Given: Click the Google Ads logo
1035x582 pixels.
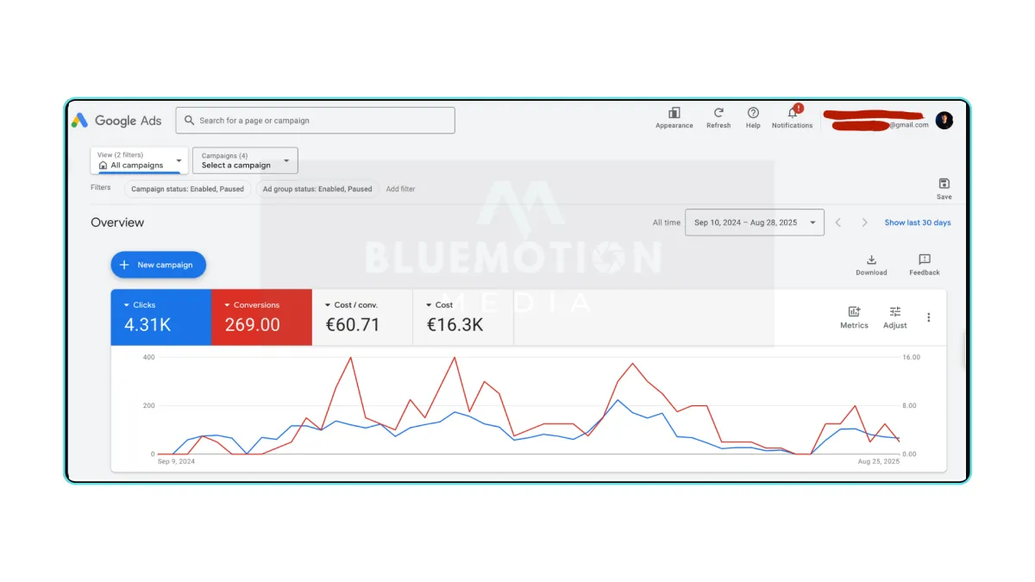Looking at the screenshot, I should (116, 121).
